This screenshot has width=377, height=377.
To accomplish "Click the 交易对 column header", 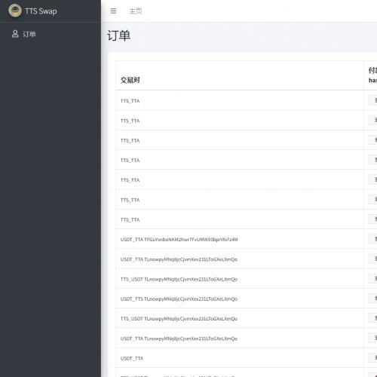I will click(130, 80).
